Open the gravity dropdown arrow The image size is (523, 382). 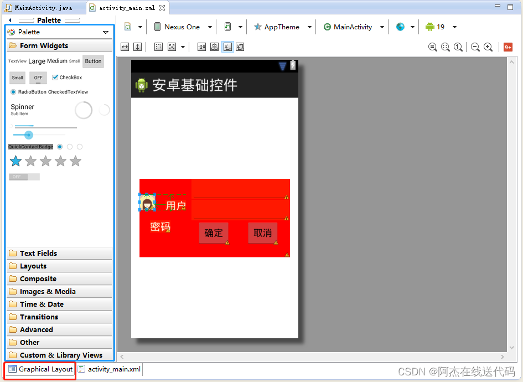pyautogui.click(x=183, y=47)
